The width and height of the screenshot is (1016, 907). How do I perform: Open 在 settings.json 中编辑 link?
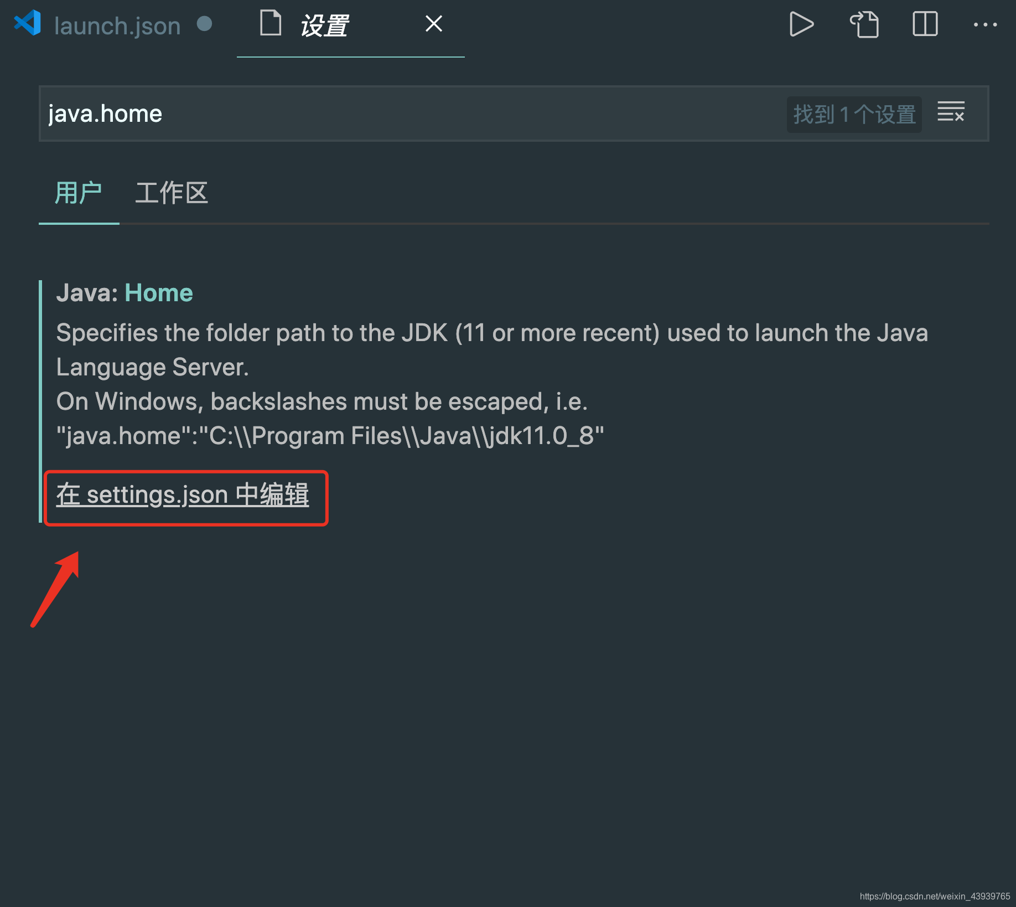click(183, 494)
